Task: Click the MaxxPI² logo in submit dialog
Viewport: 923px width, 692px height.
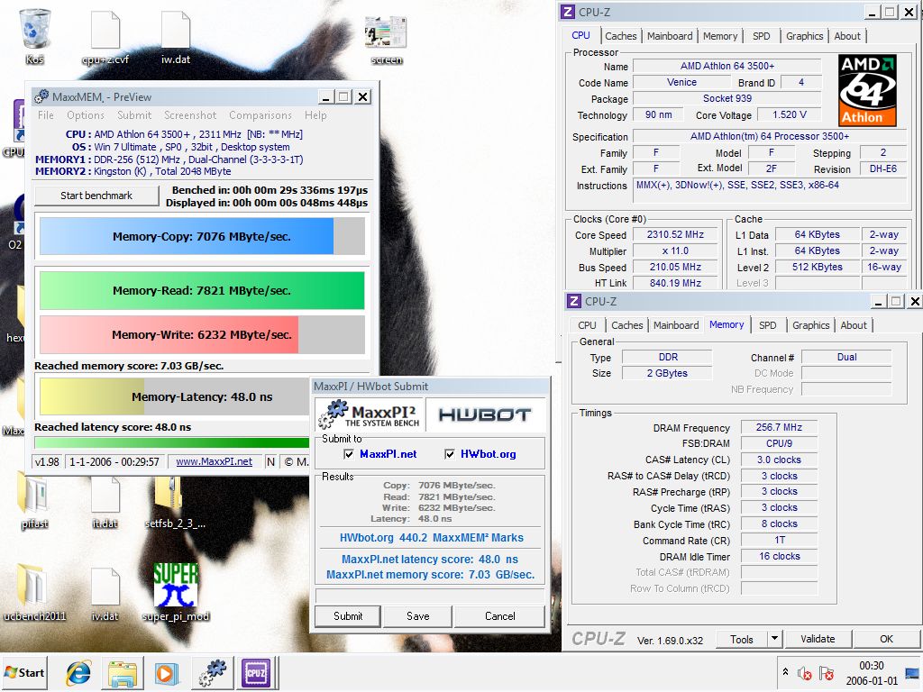Action: 369,414
